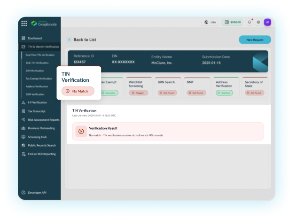Click the notifications bell icon
This screenshot has width=289, height=220.
click(250, 22)
